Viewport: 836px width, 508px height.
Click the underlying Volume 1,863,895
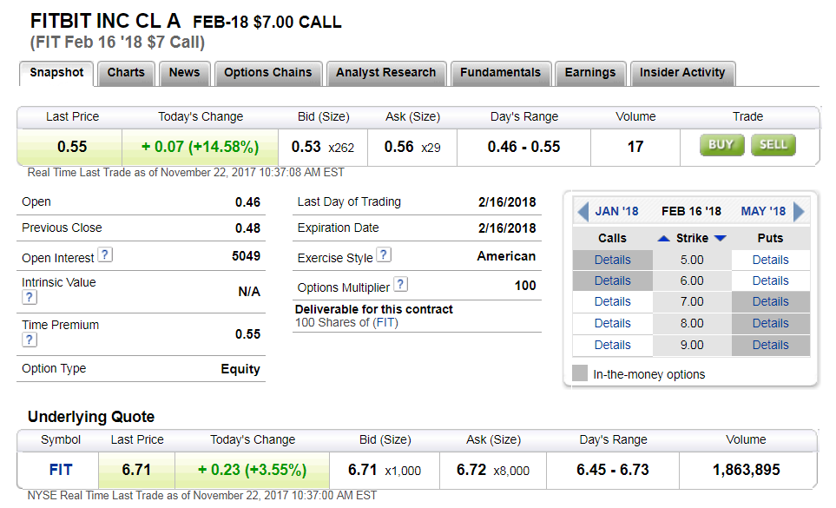(746, 470)
